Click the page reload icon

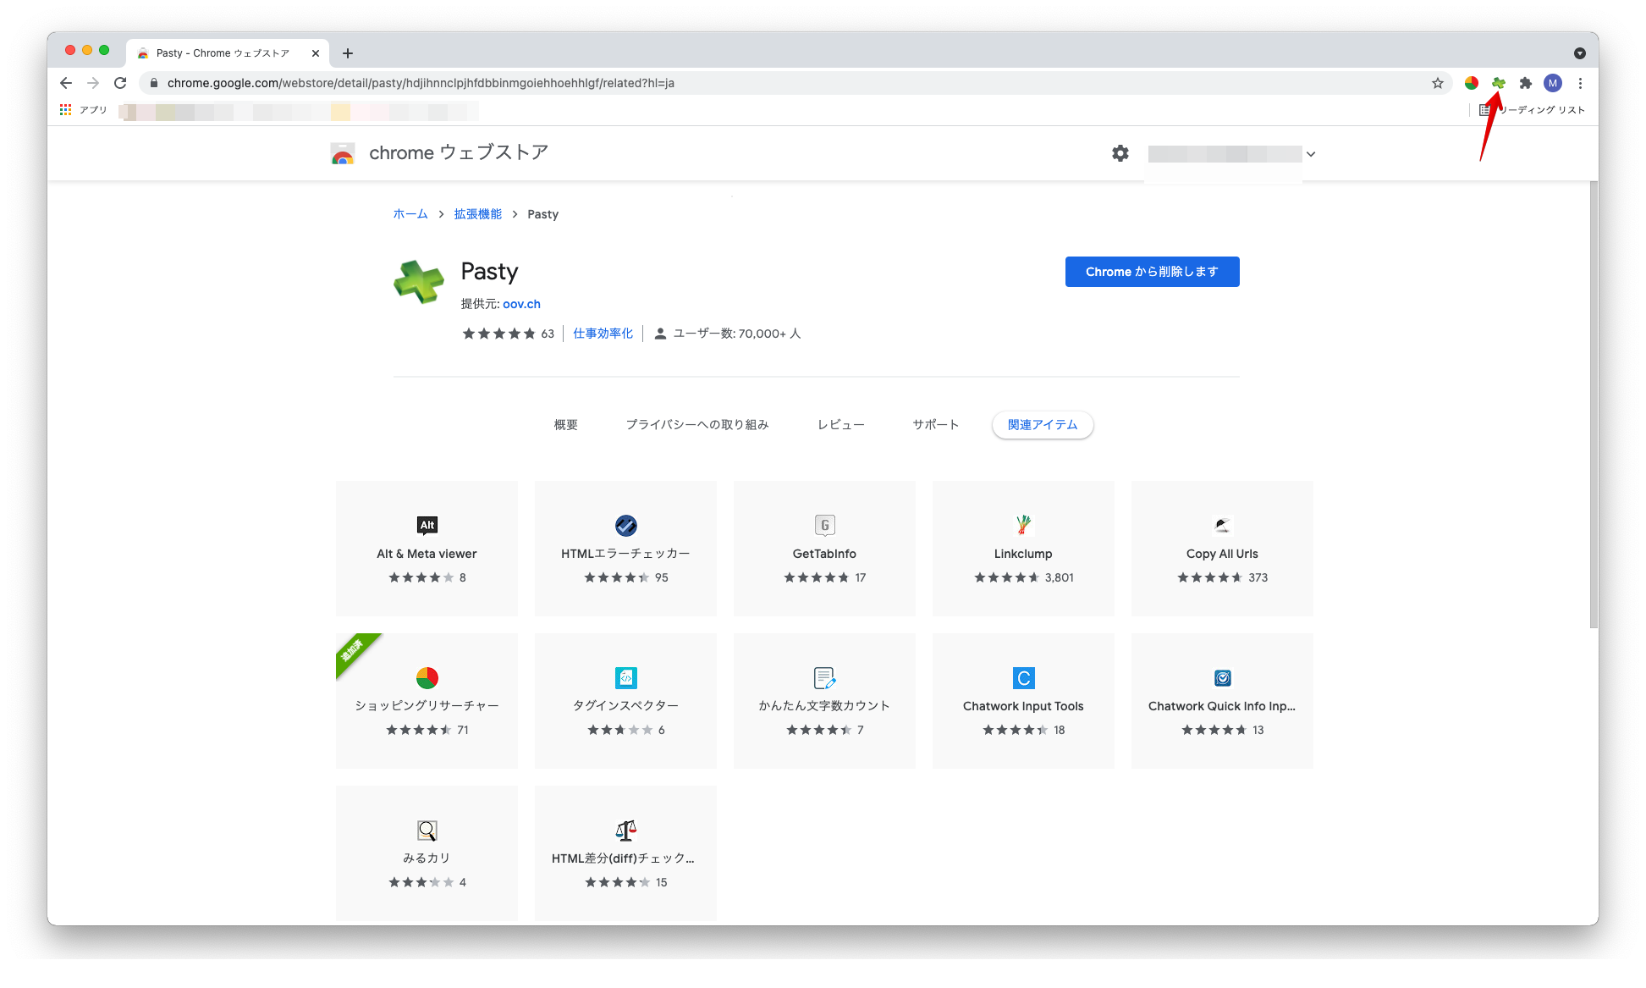pos(120,83)
